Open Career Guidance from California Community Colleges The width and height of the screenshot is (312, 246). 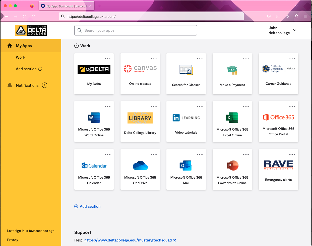coord(278,74)
